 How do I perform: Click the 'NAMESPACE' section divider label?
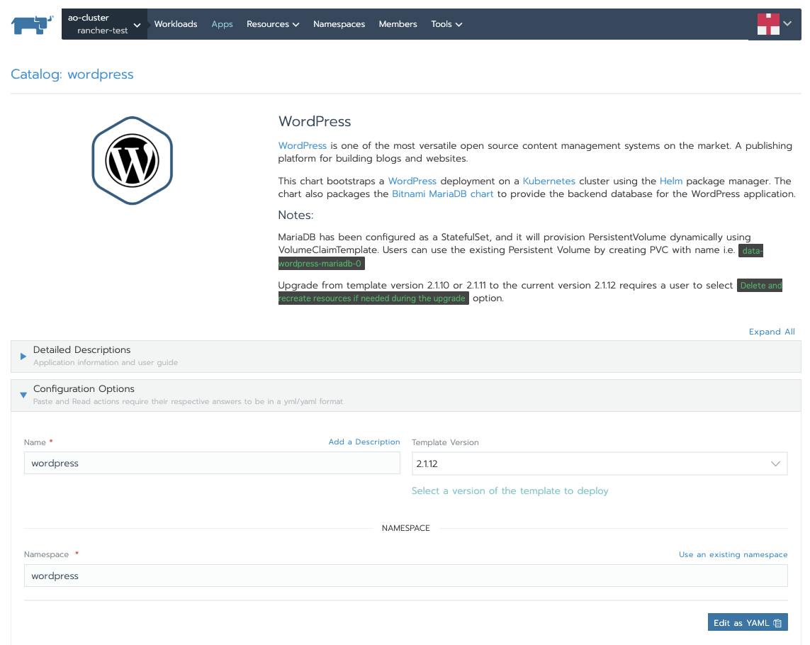[x=405, y=528]
